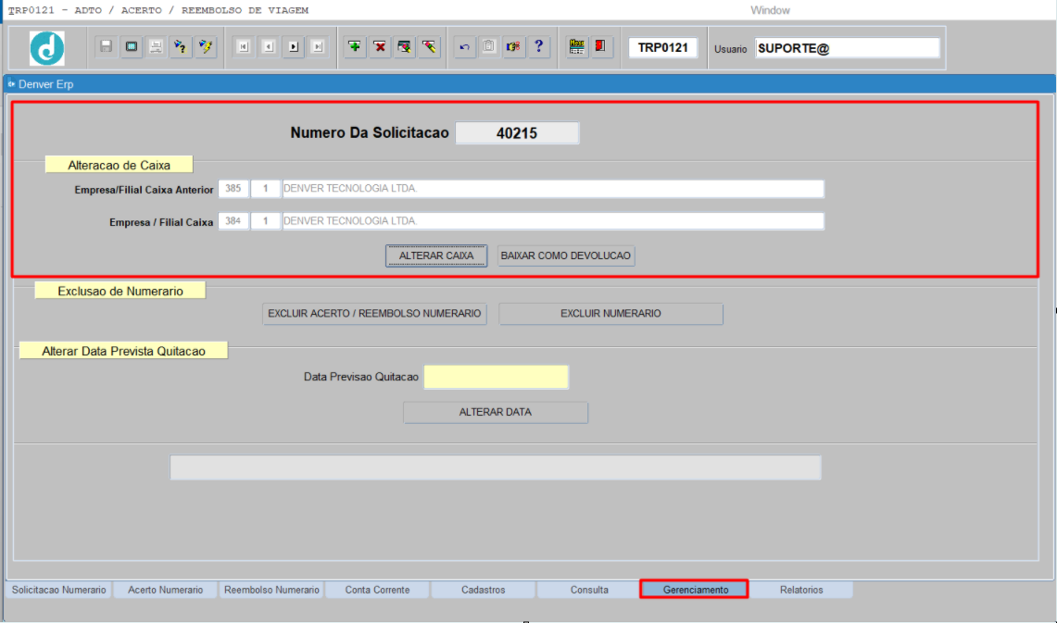This screenshot has height=623, width=1057.
Task: Click the Numero Da Solicitacao field
Action: click(x=517, y=133)
